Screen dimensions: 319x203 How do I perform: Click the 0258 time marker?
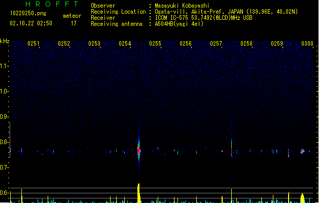[x=246, y=44]
